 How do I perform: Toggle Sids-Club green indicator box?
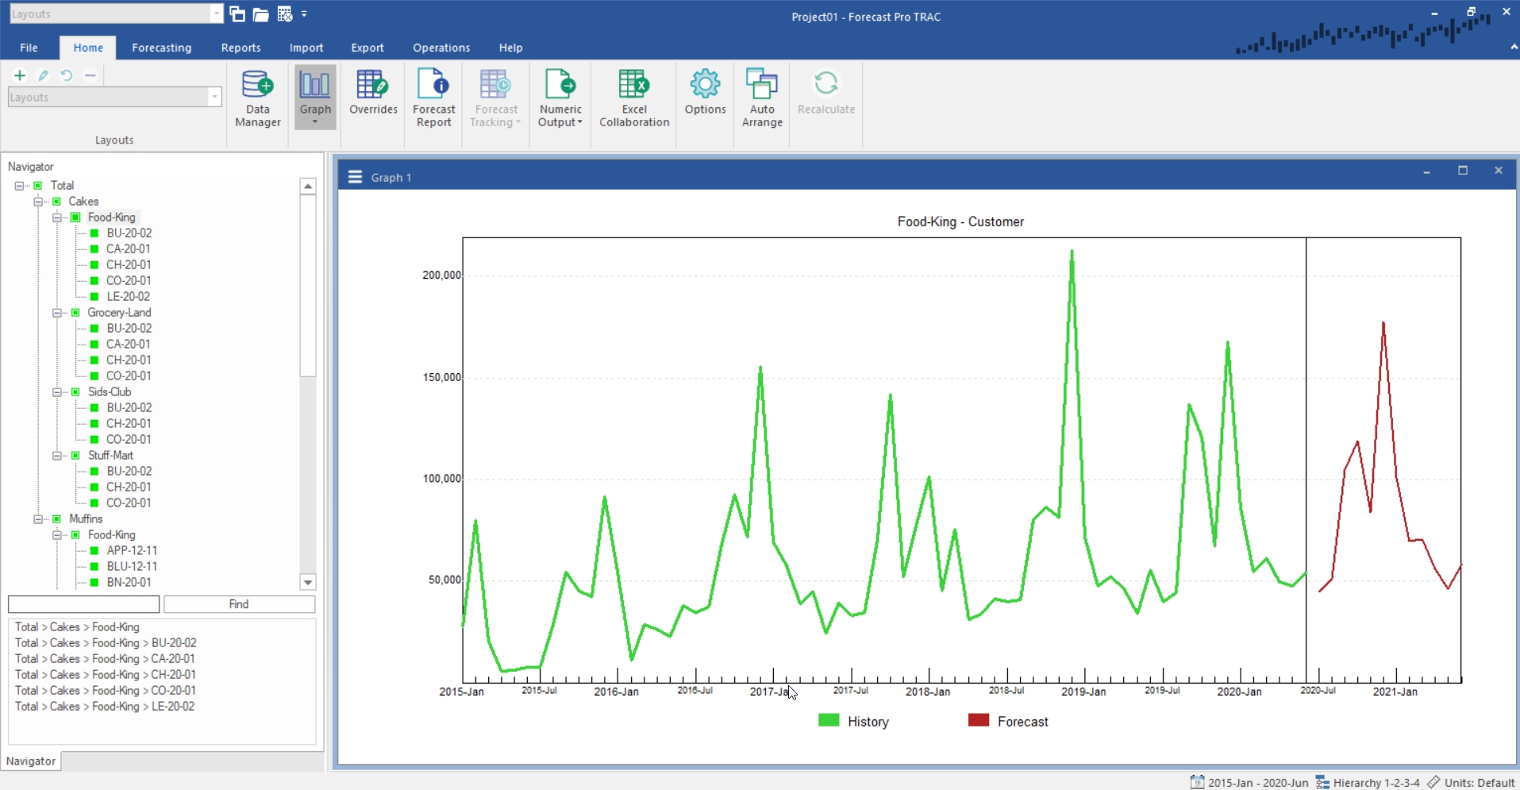point(75,392)
